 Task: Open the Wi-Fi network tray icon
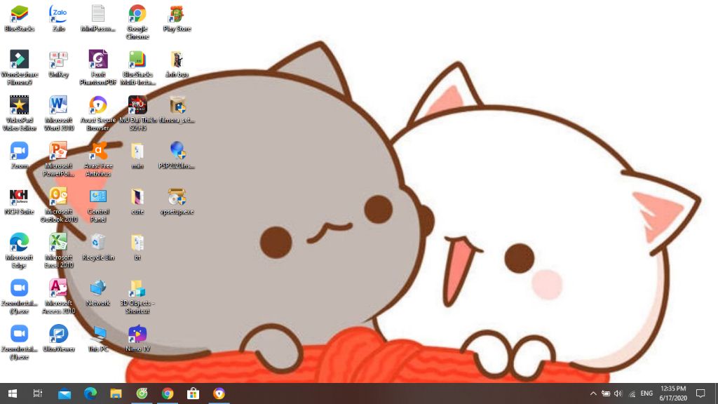click(x=632, y=393)
